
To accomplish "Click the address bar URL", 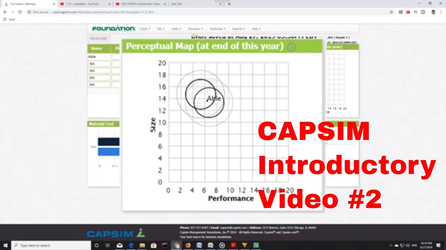I will (103, 12).
